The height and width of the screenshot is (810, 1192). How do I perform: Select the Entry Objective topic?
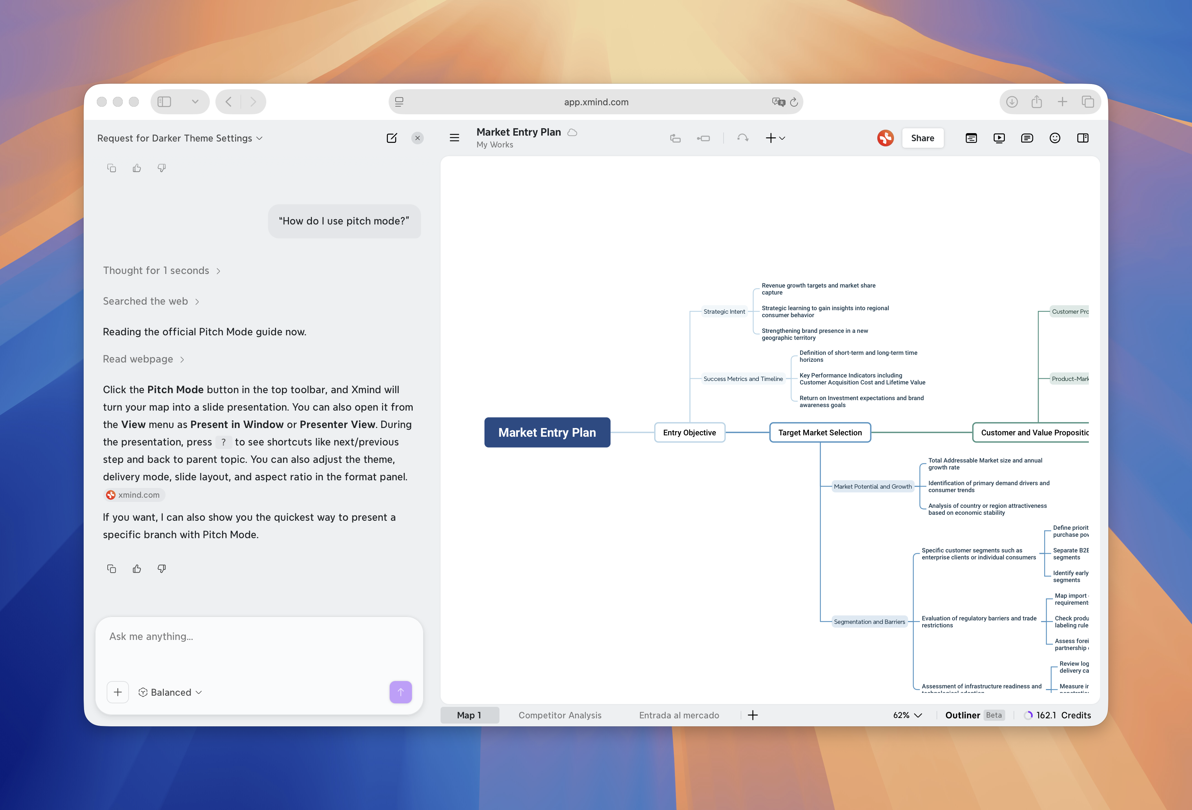click(x=689, y=433)
